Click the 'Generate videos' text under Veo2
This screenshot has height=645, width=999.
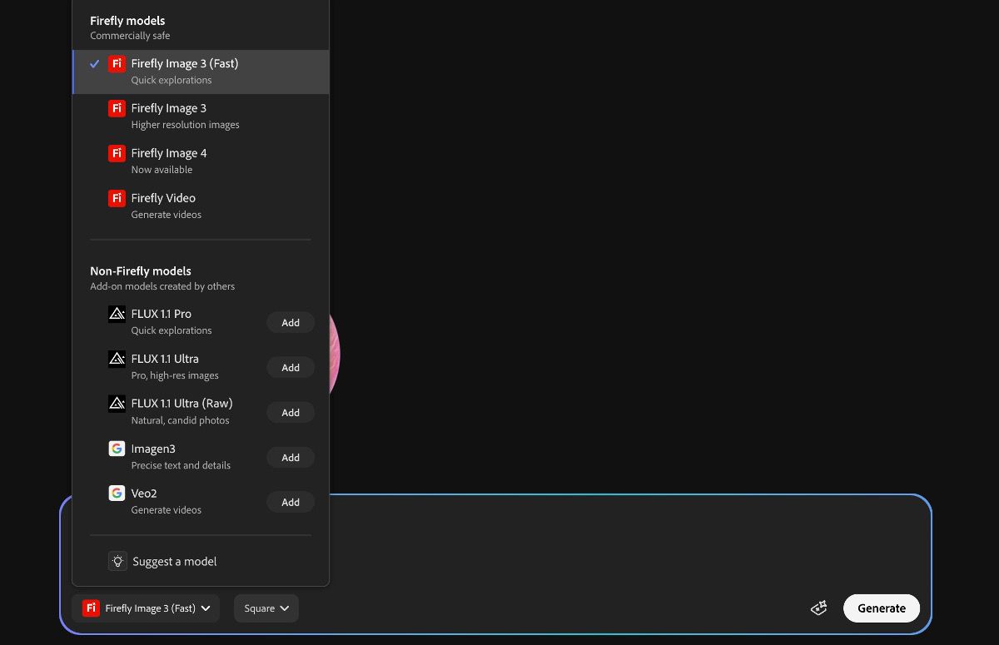[x=166, y=510]
